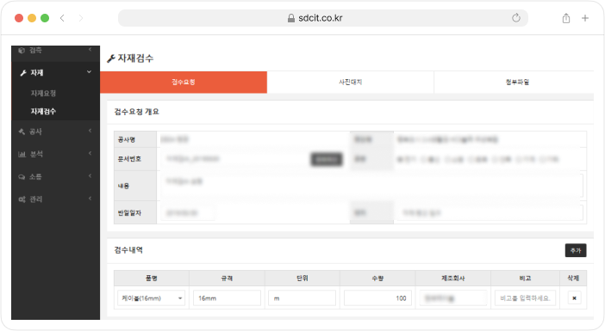
Task: Collapse the 자재 menu chevron
Action: tap(89, 72)
